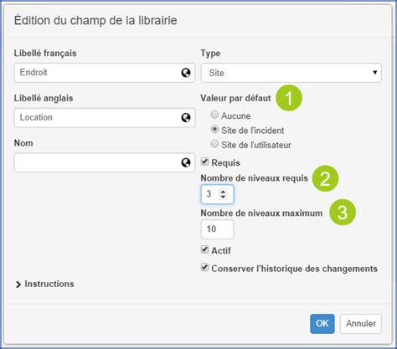Click green circle marker number 1
The image size is (397, 349).
(x=289, y=98)
